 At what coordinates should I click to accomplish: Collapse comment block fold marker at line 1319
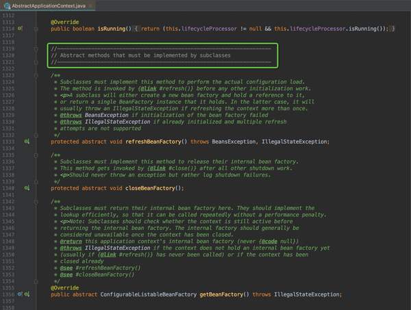coord(36,49)
